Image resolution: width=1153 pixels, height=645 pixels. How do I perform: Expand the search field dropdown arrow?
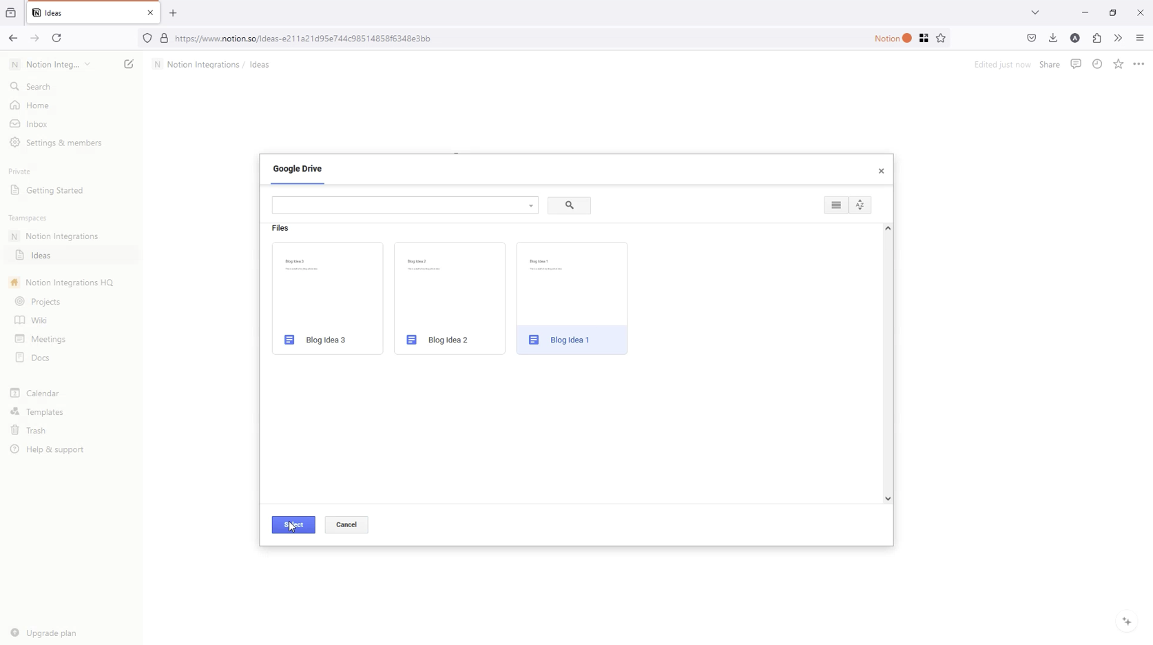click(531, 205)
